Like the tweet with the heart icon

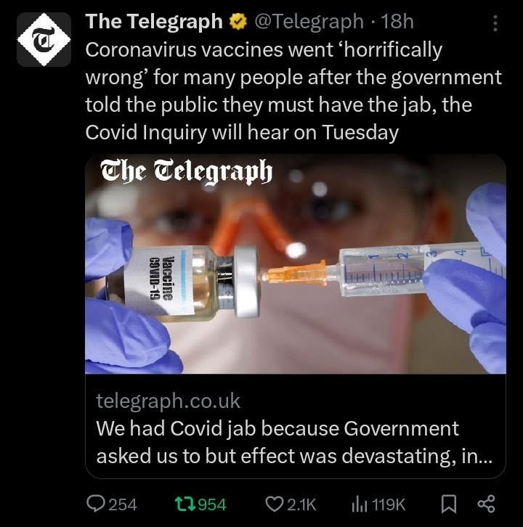tap(275, 504)
